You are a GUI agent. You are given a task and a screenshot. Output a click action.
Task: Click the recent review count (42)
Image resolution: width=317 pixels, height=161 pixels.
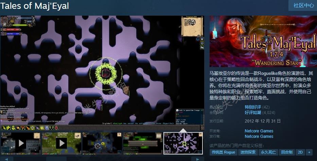click(266, 107)
